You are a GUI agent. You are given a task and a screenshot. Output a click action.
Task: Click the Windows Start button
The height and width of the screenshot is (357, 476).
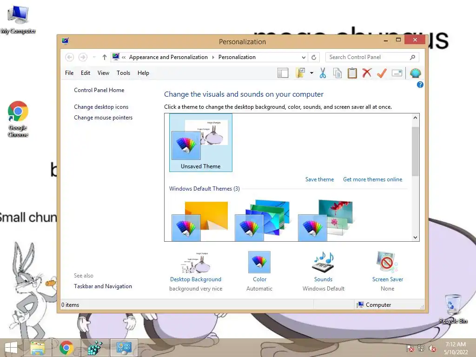(x=11, y=348)
